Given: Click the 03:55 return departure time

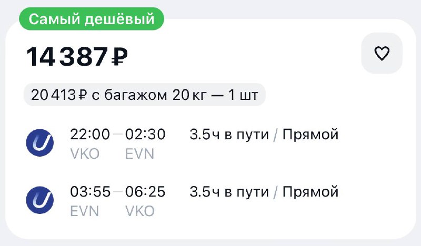Looking at the screenshot, I should point(90,192).
